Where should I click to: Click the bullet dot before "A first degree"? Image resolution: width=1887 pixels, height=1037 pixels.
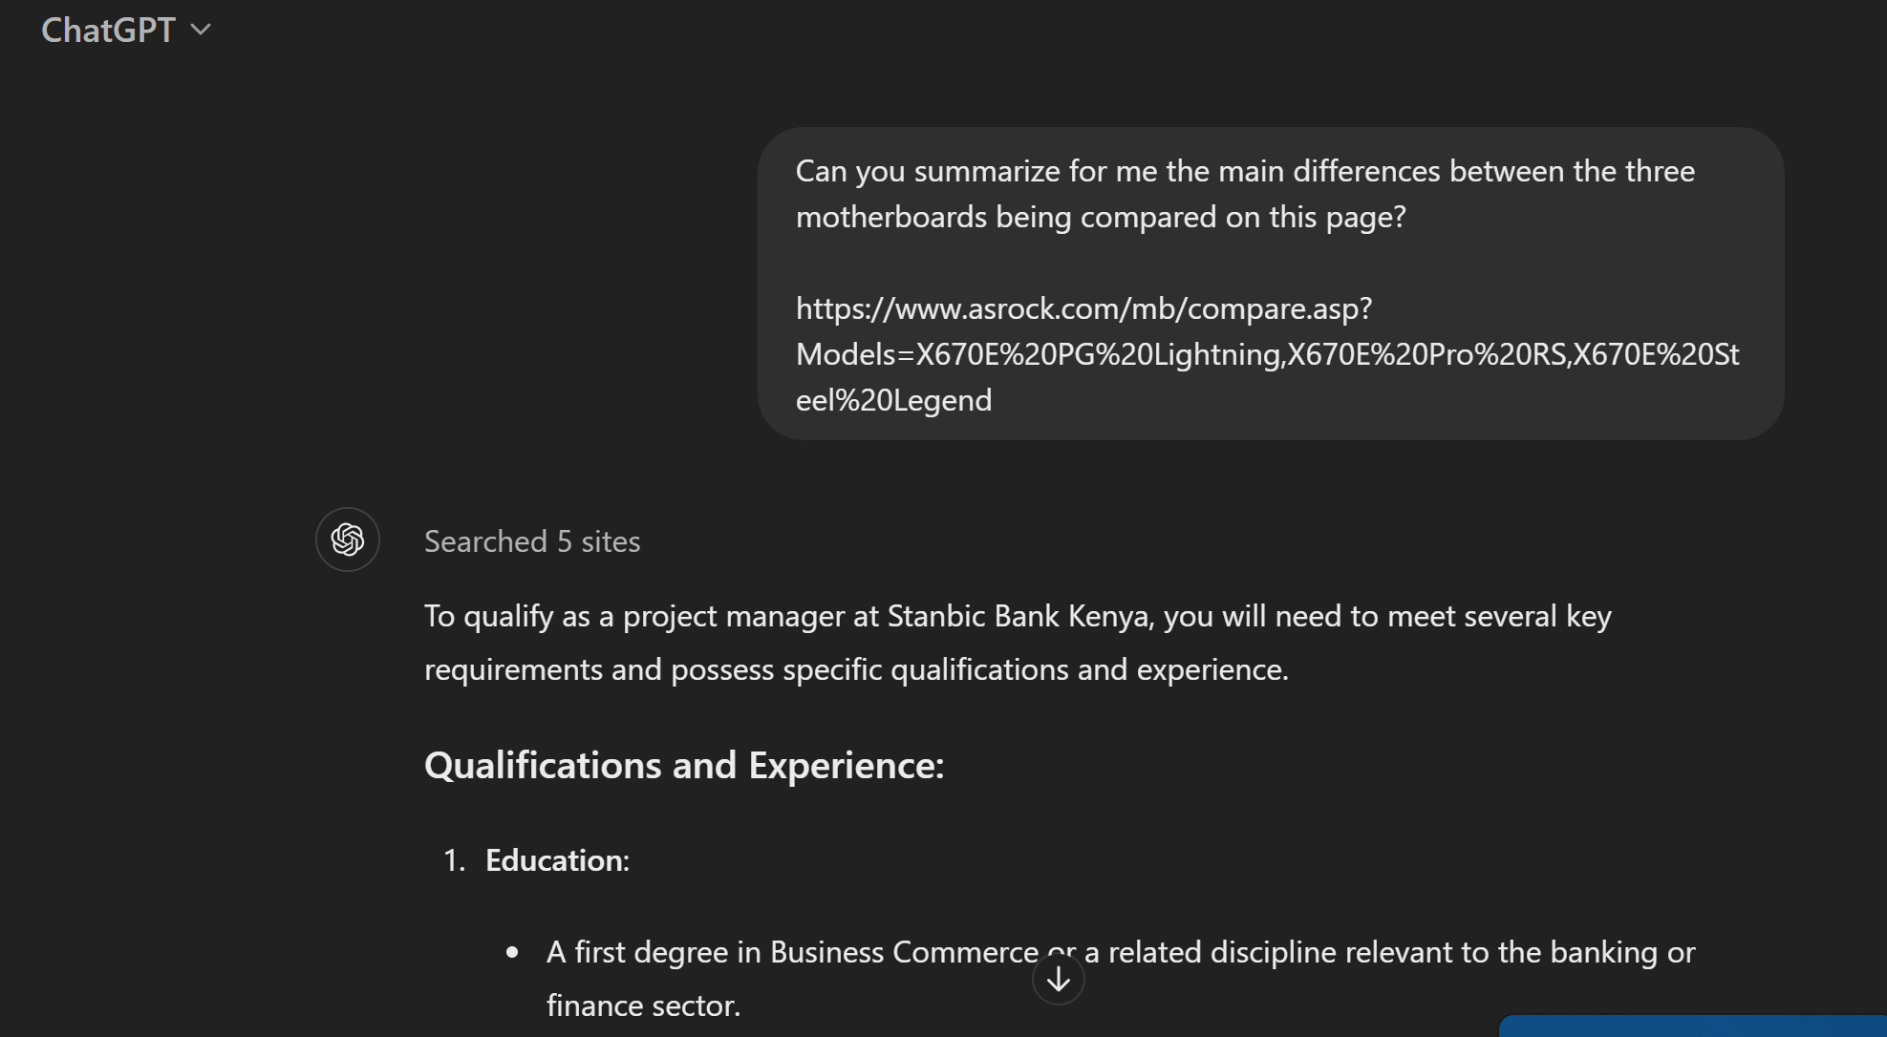click(513, 952)
